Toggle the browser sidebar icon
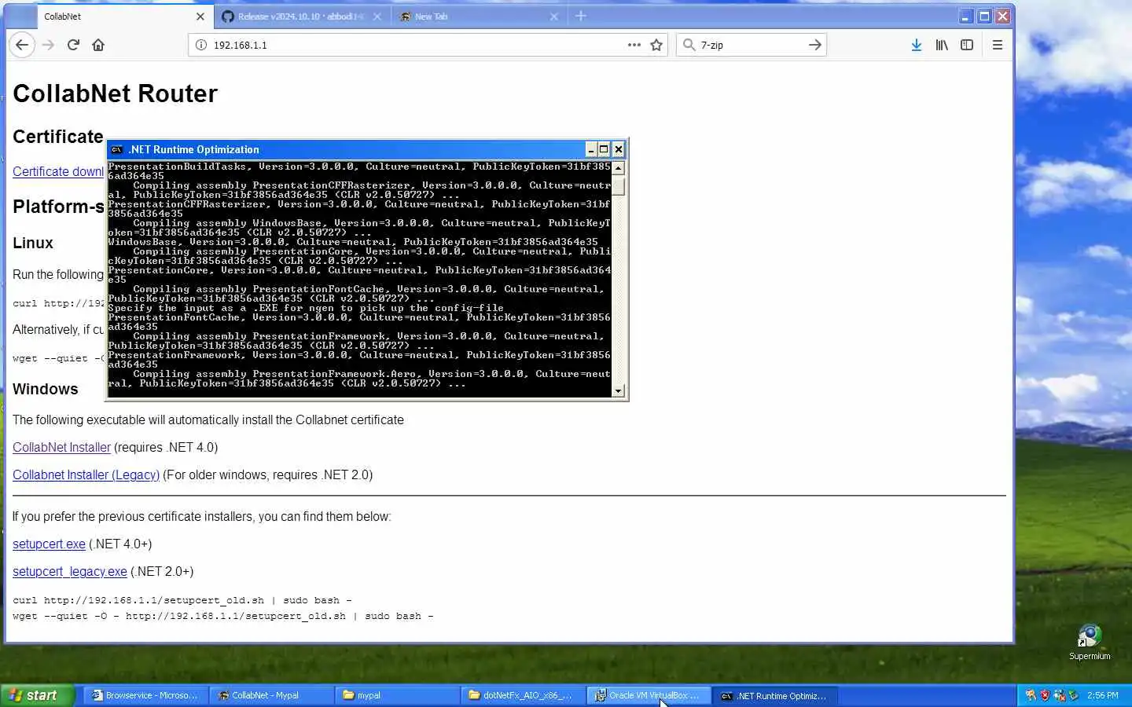The width and height of the screenshot is (1132, 707). coord(967,45)
